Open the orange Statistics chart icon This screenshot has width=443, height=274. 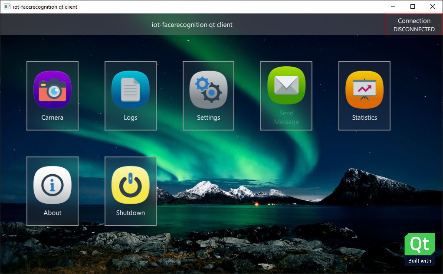(x=364, y=89)
